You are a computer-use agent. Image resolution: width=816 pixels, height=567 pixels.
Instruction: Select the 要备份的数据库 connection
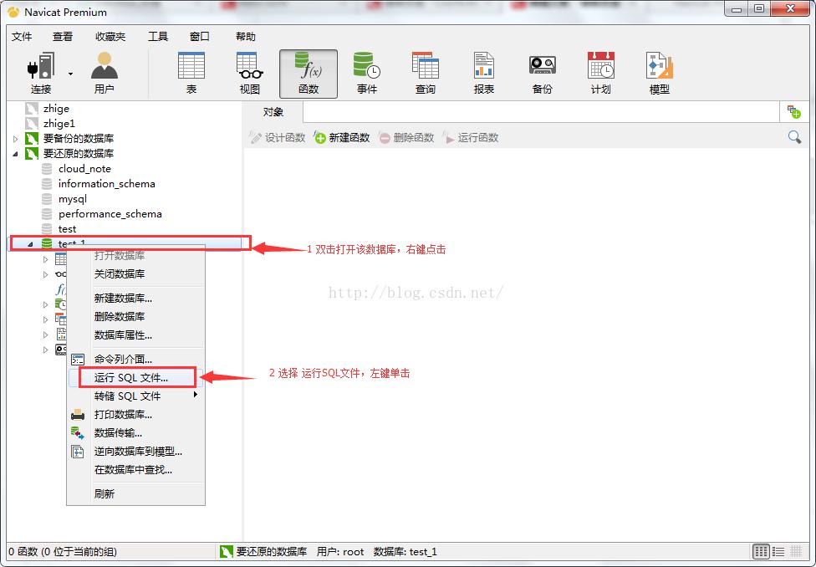pos(78,139)
